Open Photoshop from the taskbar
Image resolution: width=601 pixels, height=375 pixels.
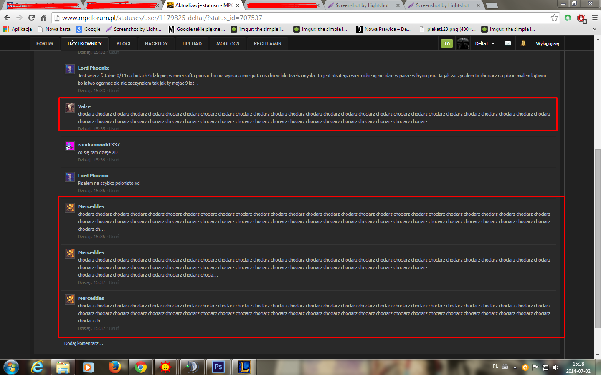coord(218,367)
